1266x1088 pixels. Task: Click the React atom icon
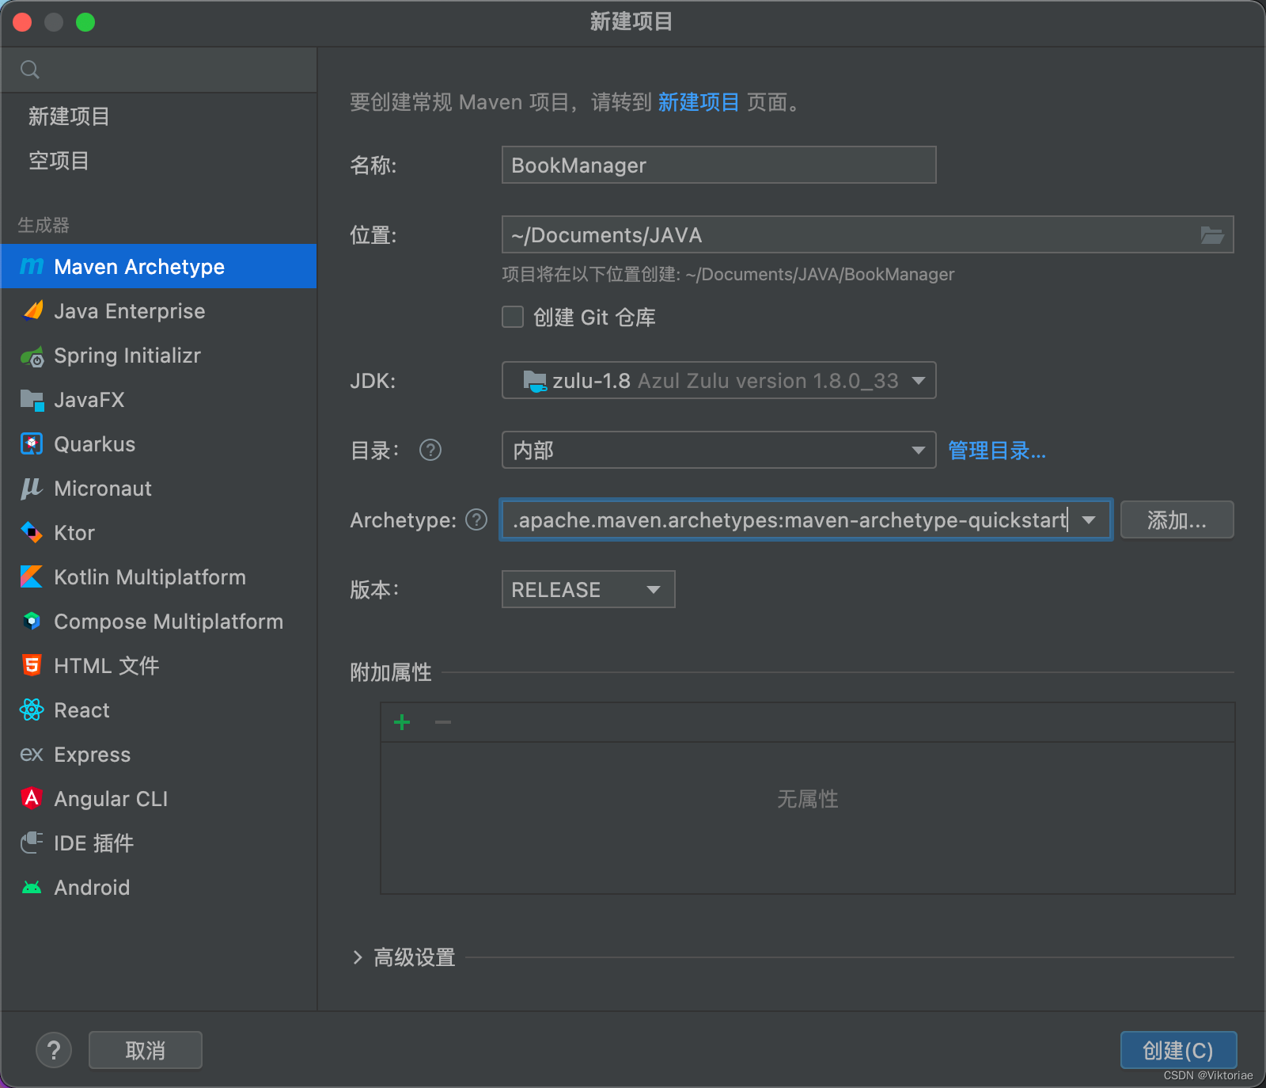tap(32, 709)
